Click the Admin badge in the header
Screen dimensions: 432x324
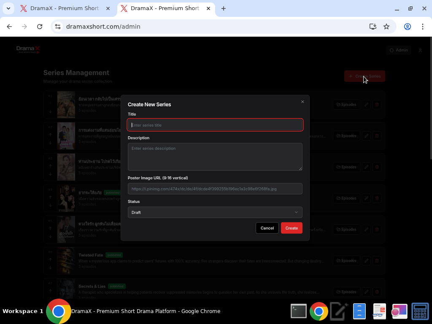398,50
